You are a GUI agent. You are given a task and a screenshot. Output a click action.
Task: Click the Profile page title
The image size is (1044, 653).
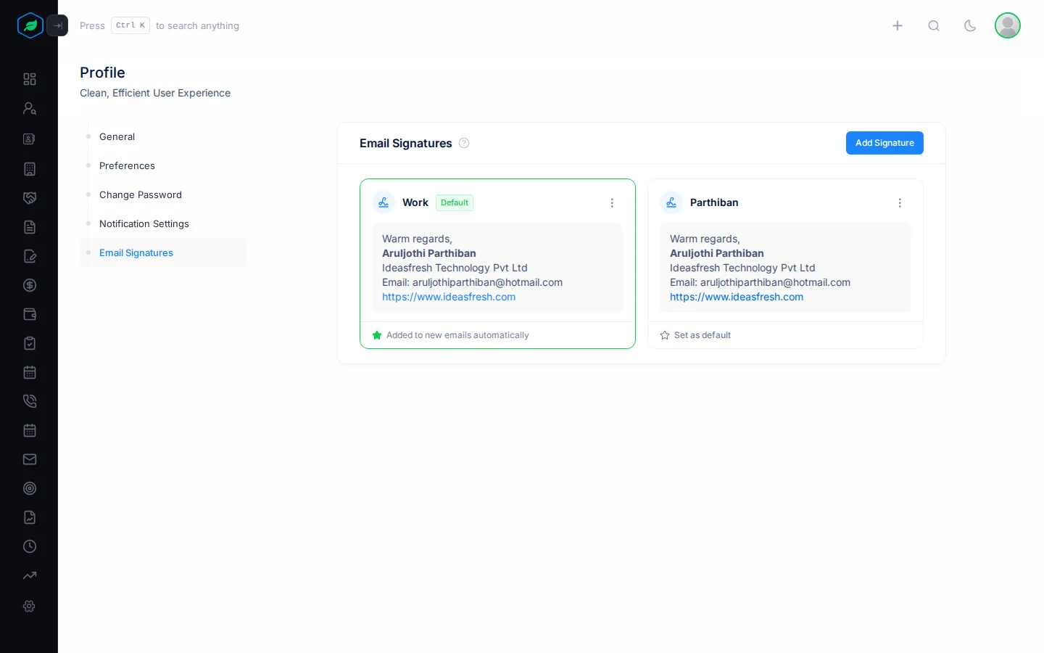tap(102, 73)
